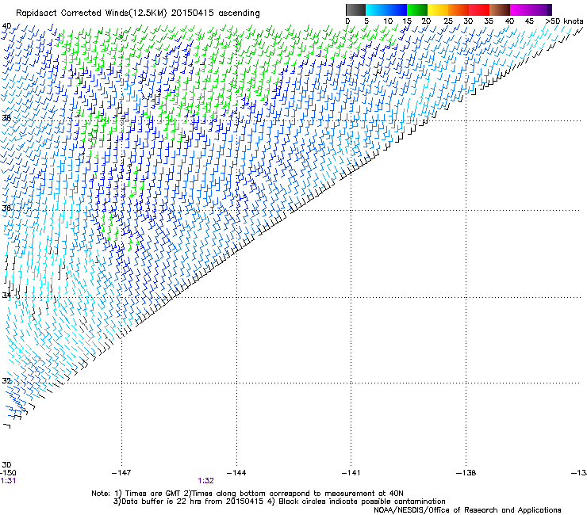Click the note line about data buffer

pos(279,502)
